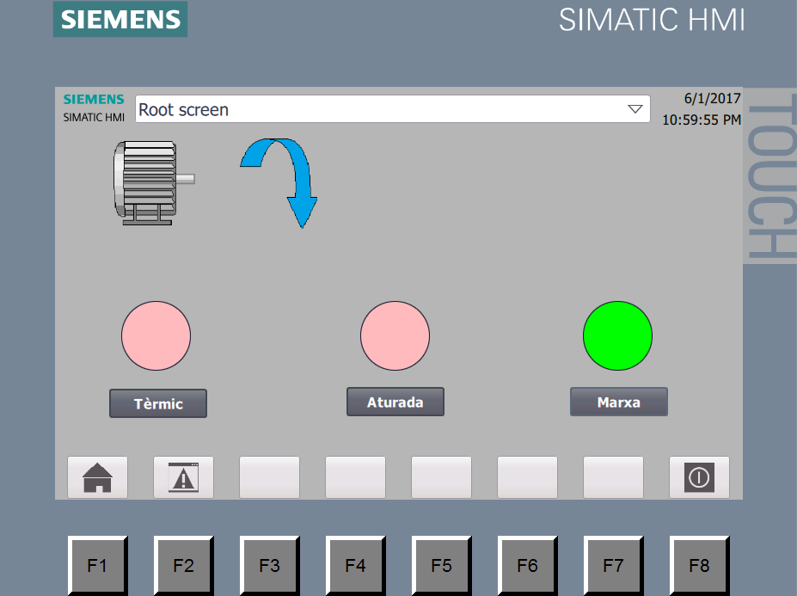Tap the empty third softkey button
Image resolution: width=797 pixels, height=596 pixels.
pyautogui.click(x=269, y=477)
